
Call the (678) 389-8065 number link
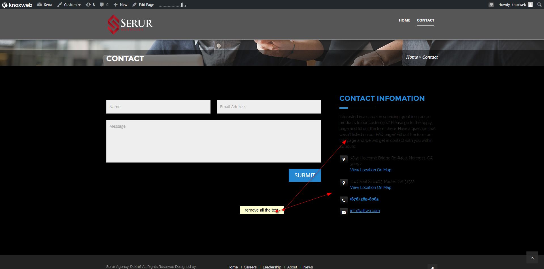click(364, 199)
